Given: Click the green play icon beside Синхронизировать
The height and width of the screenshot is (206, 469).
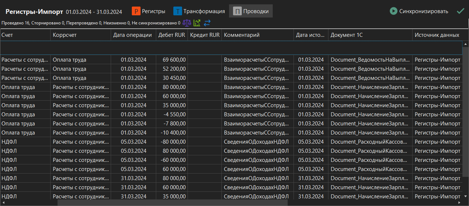Looking at the screenshot, I should [x=393, y=11].
